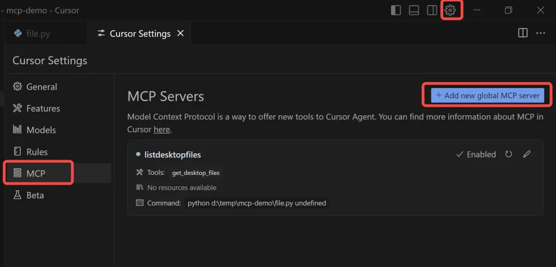
Task: Select the MCP settings section
Action: point(58,173)
